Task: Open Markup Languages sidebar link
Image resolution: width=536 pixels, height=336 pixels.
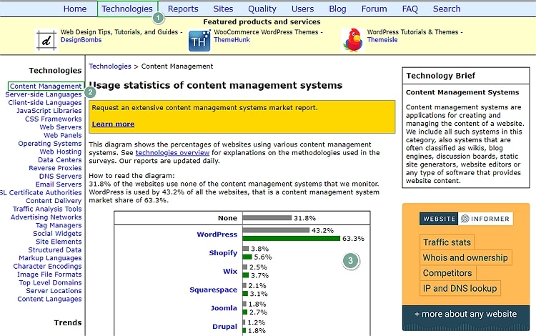Action: [x=50, y=258]
